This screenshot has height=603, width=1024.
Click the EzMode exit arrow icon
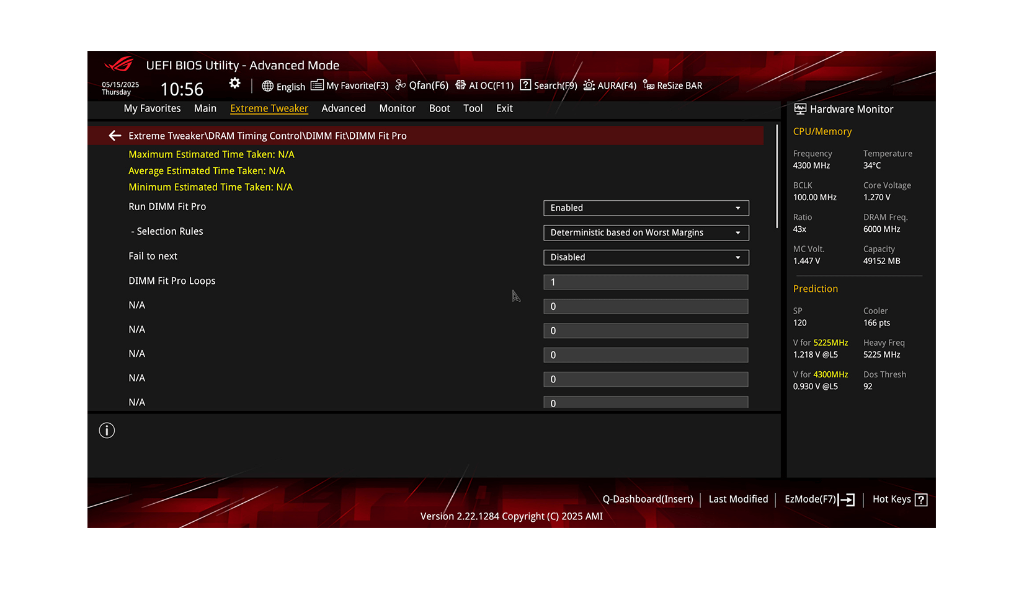(x=847, y=500)
